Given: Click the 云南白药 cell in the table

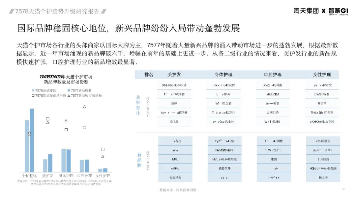Looking at the screenshot, I should point(273,113).
